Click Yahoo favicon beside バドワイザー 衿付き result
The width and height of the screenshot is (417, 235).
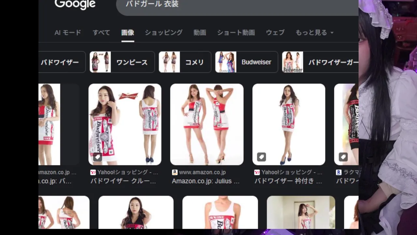(257, 172)
